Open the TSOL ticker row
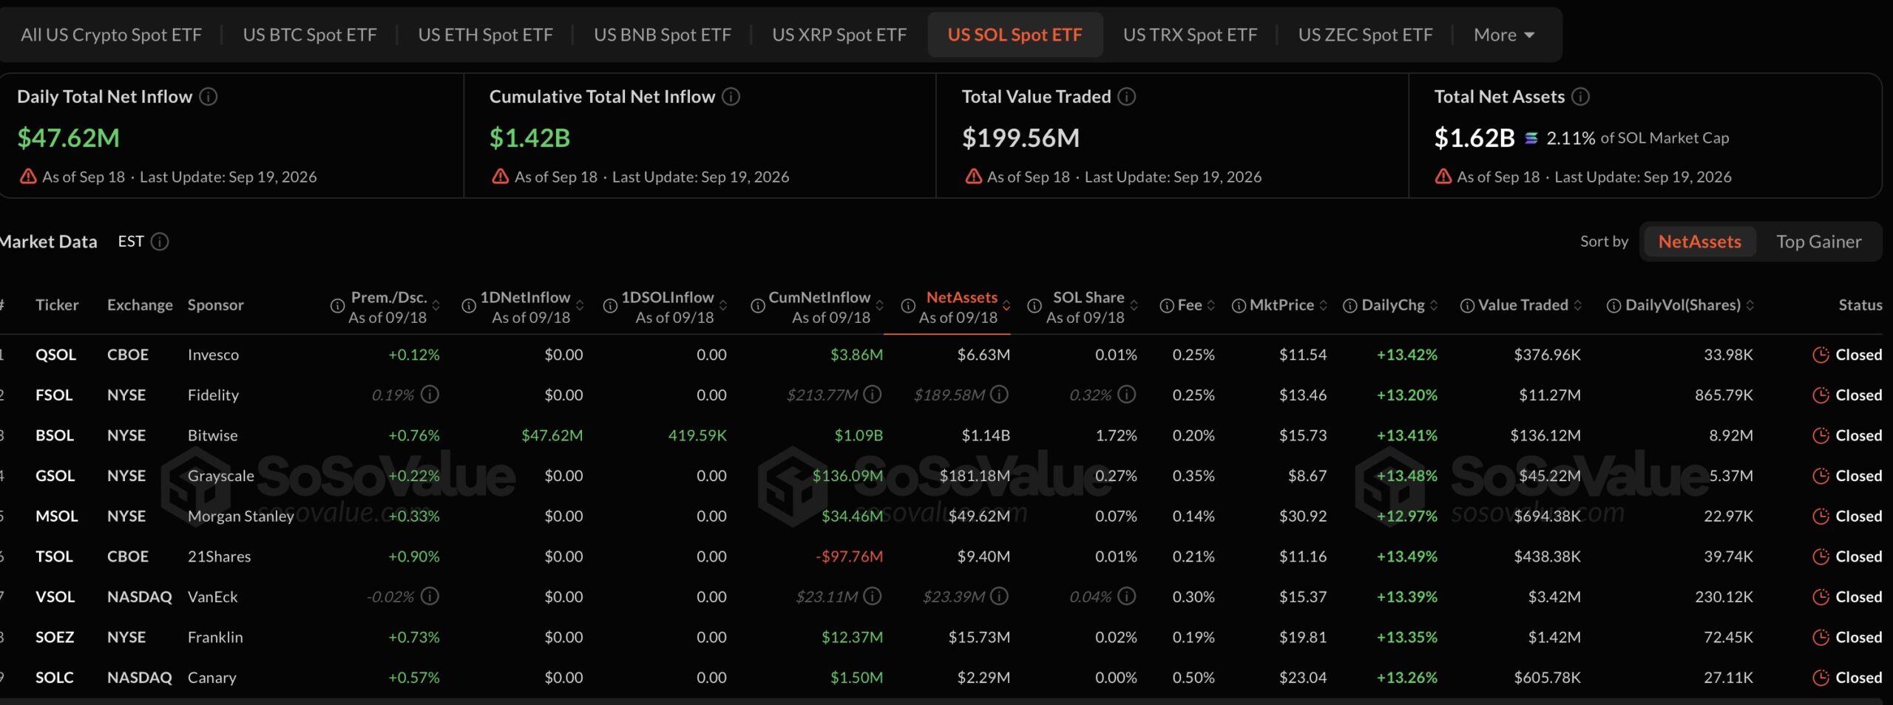Viewport: 1893px width, 705px height. pos(54,556)
